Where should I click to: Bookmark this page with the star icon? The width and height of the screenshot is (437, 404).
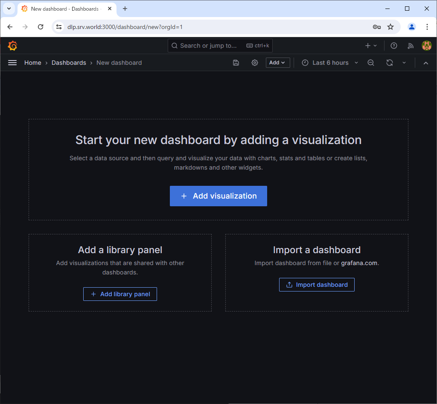click(390, 27)
